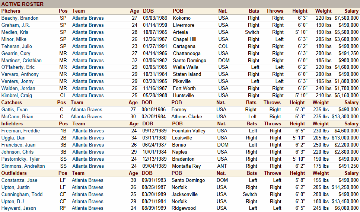The width and height of the screenshot is (360, 212).
Task: Open Brandon Beachy's player page
Action: point(20,18)
